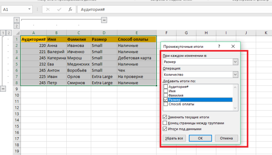The image size is (272, 155).
Task: Toggle Конец страницы между группами checkbox
Action: [x=165, y=123]
